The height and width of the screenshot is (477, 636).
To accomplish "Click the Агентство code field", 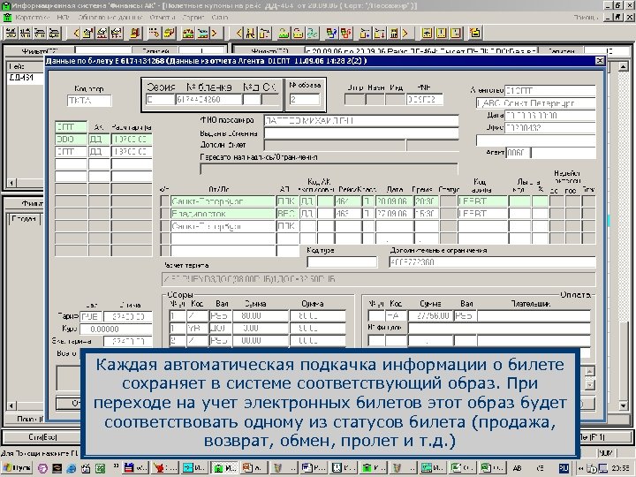I will tap(550, 90).
